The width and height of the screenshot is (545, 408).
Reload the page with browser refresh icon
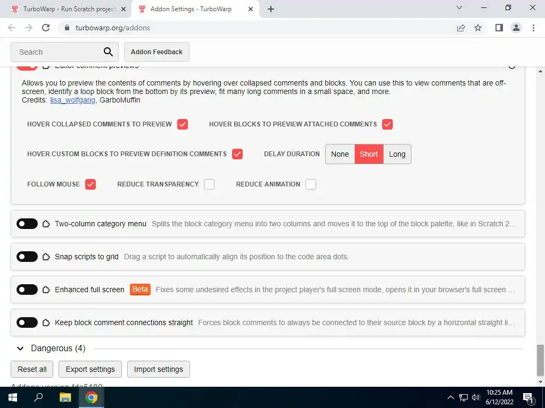(46, 28)
